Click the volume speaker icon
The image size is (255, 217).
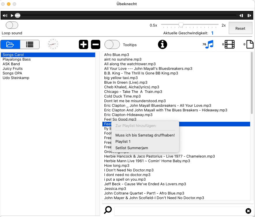pyautogui.click(x=5, y=16)
